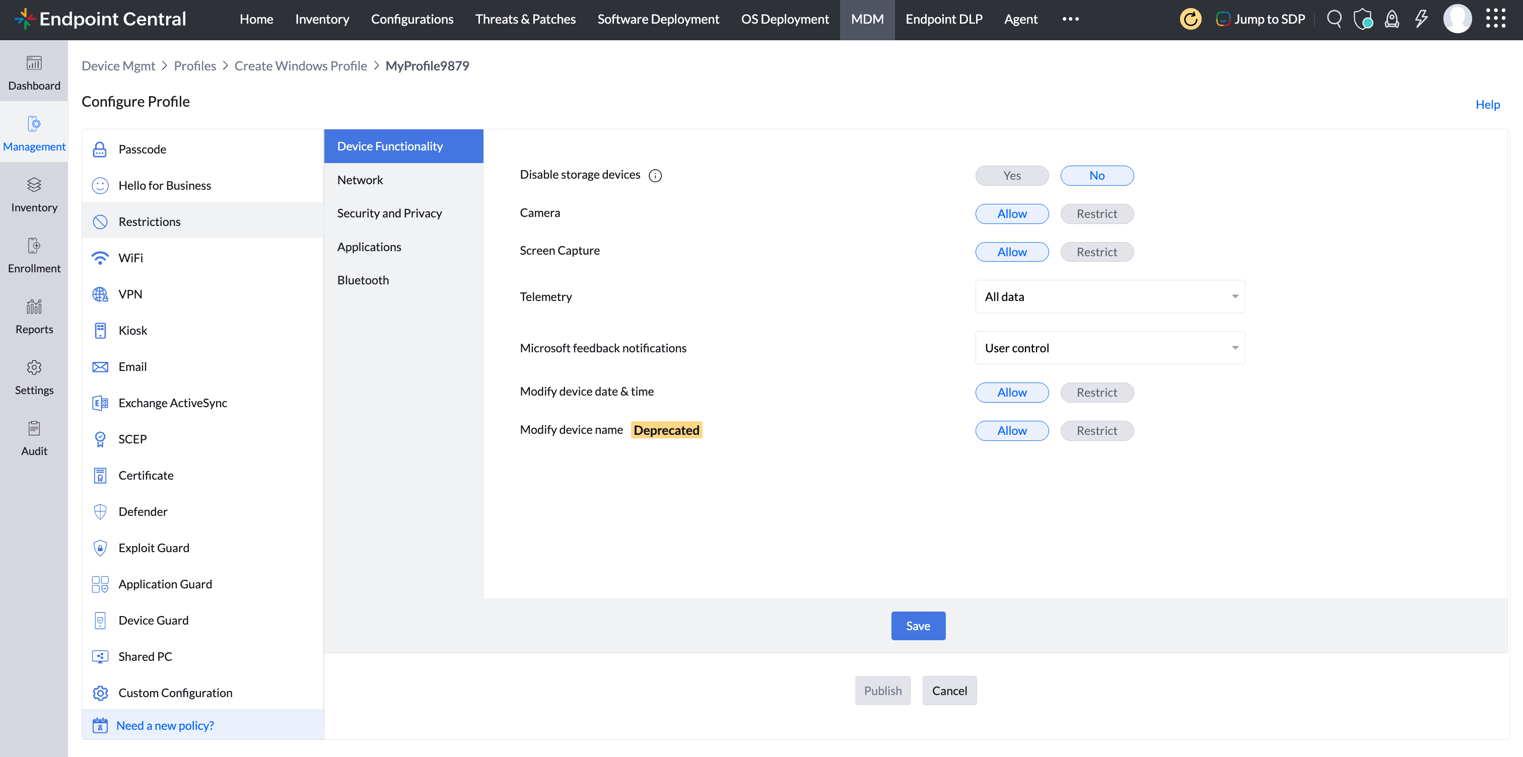Click the lightning bolt quick actions icon

pyautogui.click(x=1421, y=19)
